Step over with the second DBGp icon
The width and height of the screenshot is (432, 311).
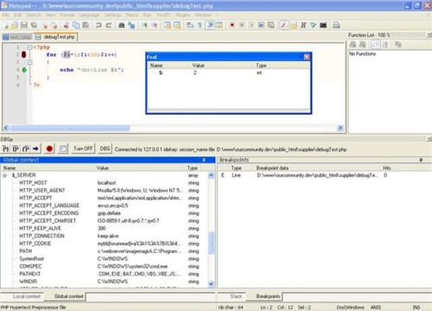pyautogui.click(x=16, y=149)
